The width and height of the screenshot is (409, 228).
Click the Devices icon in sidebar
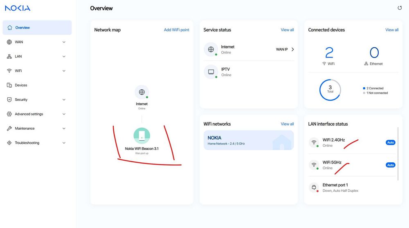click(9, 85)
